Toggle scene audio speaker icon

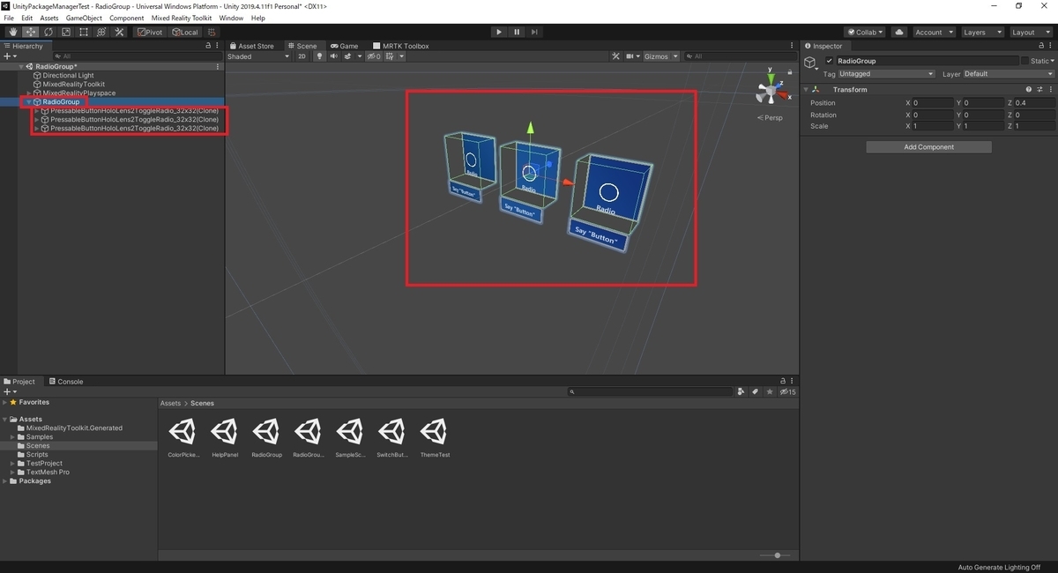(333, 56)
